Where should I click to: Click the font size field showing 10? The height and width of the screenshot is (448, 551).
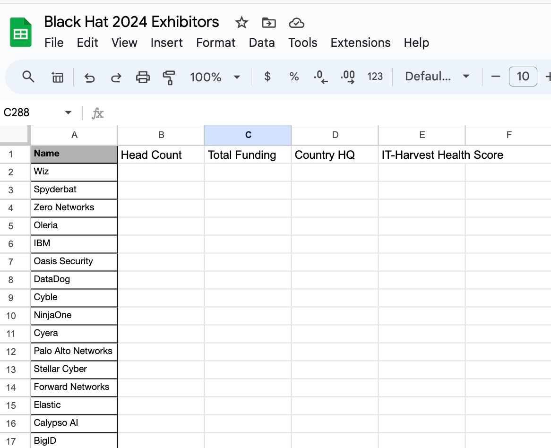(523, 76)
